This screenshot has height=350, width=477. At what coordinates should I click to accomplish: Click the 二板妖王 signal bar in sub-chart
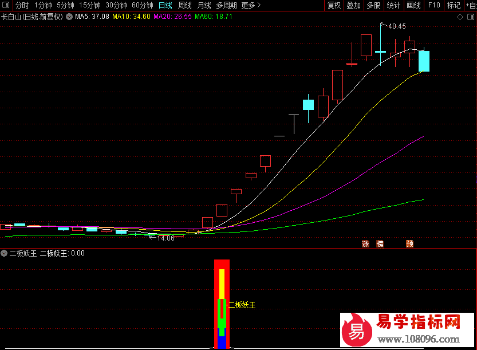(222, 304)
